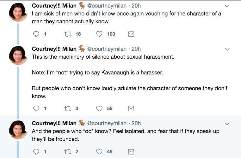Send 'sick of men' tweet via Direct Message
This screenshot has height=158, width=241.
click(131, 34)
